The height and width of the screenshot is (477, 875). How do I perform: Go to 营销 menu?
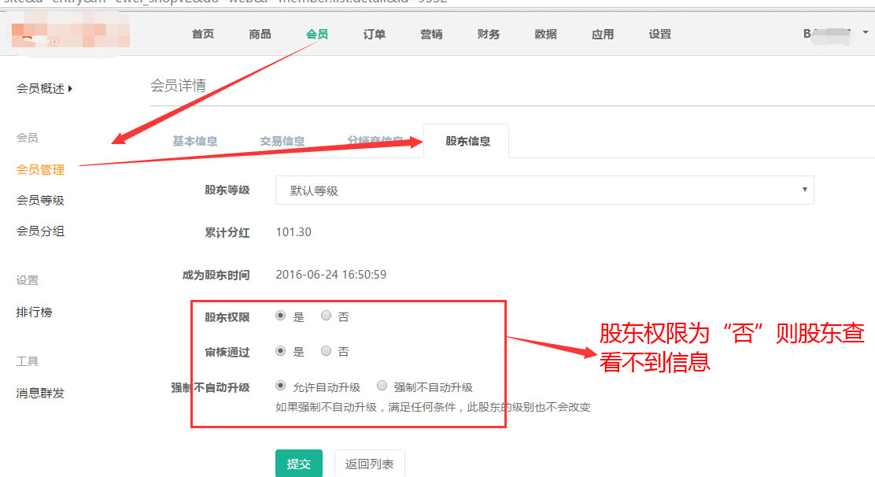point(431,34)
